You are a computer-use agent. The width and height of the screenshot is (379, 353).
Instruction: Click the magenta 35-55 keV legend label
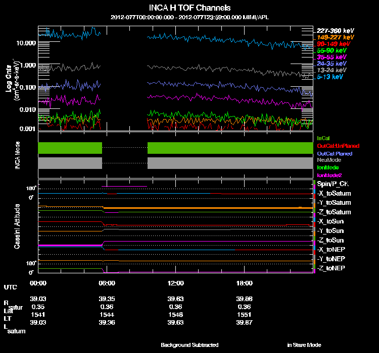[331, 57]
